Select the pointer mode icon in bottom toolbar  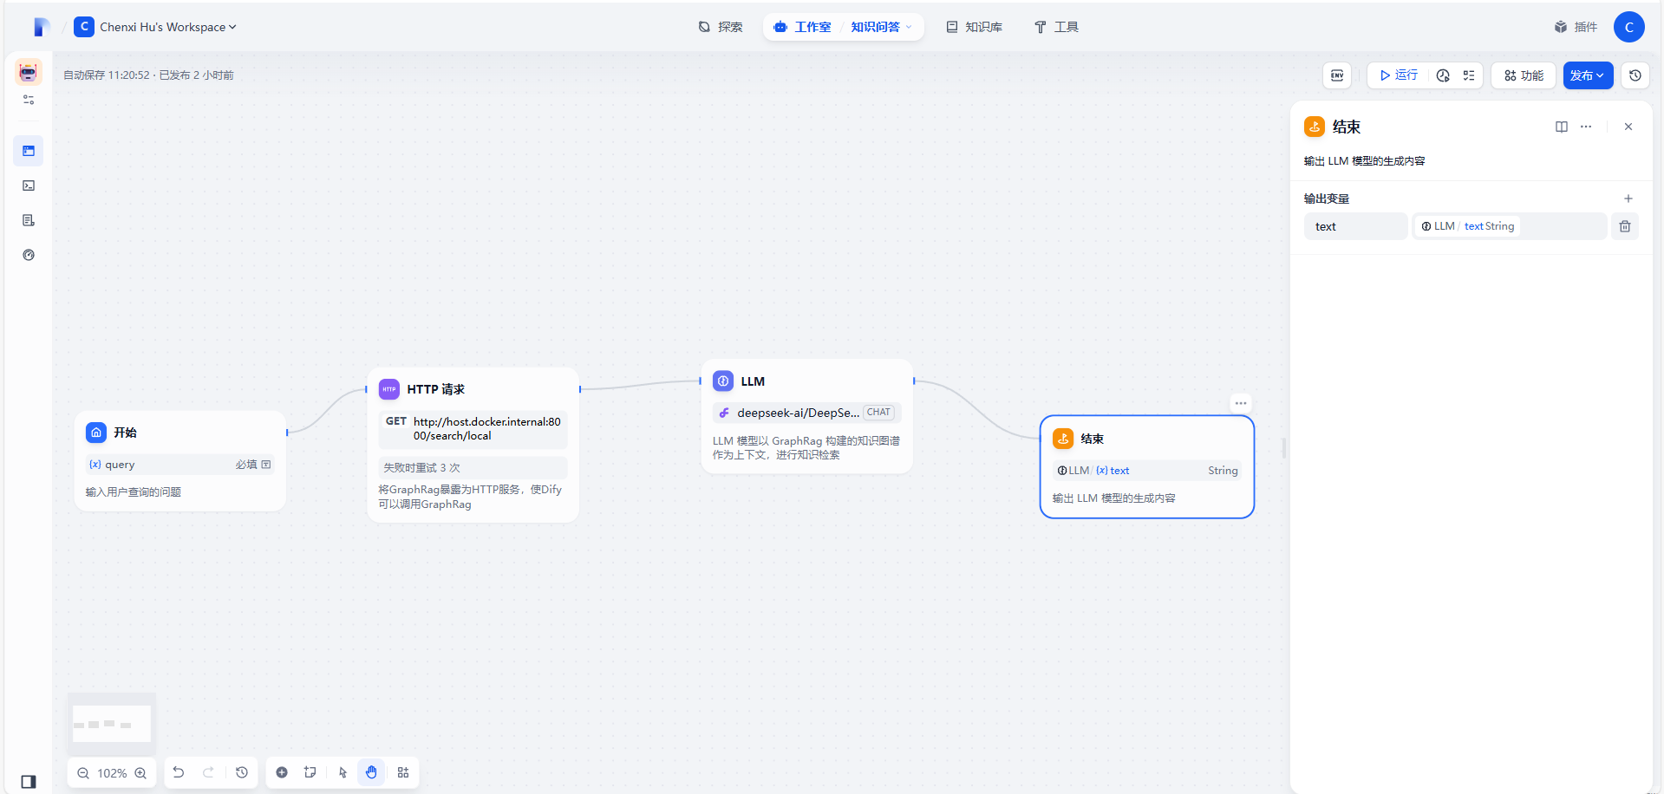click(343, 772)
